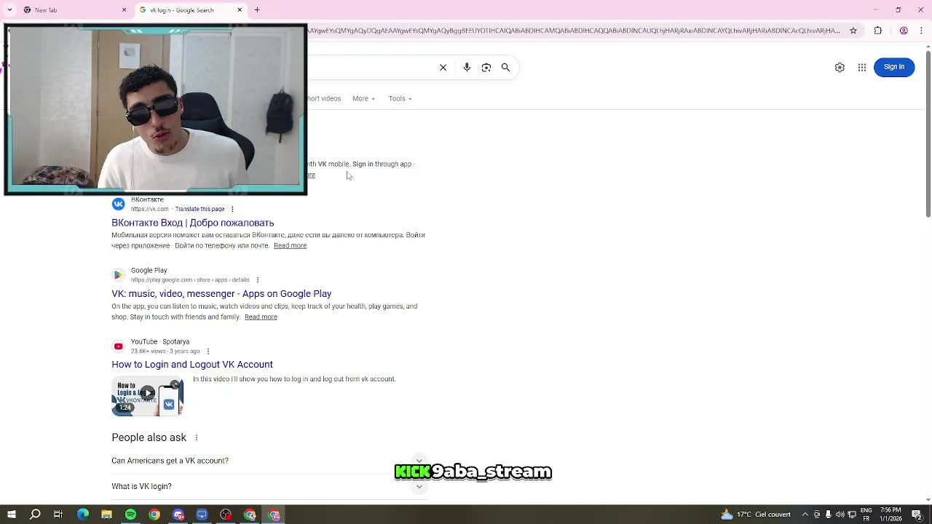Screen dimensions: 932x524
Task: Open the Windows Start menu
Action: pos(11,515)
